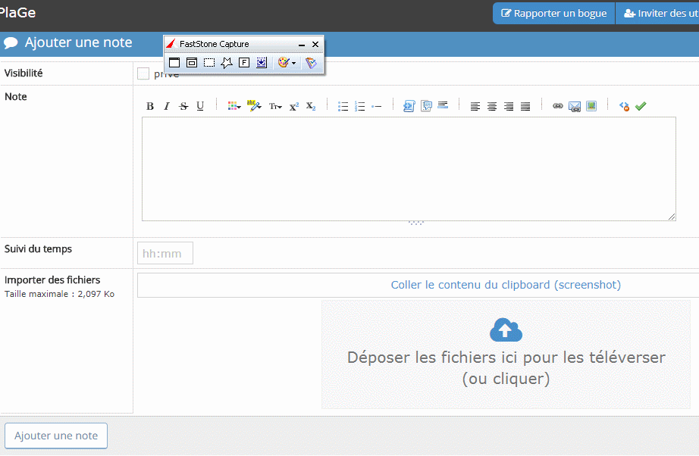Start FastStone scrolling window capture

tap(262, 63)
